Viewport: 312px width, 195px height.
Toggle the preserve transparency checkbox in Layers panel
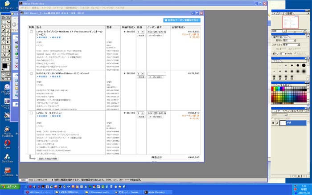pos(272,118)
